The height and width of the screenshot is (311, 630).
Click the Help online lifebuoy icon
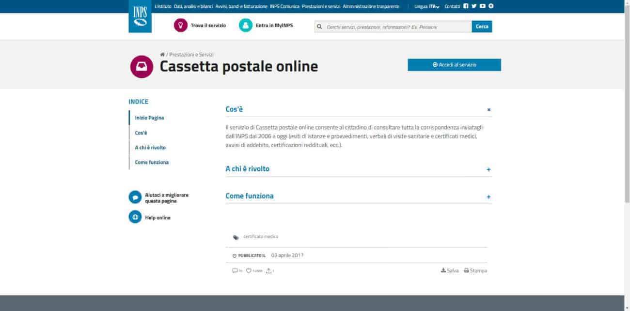(135, 217)
